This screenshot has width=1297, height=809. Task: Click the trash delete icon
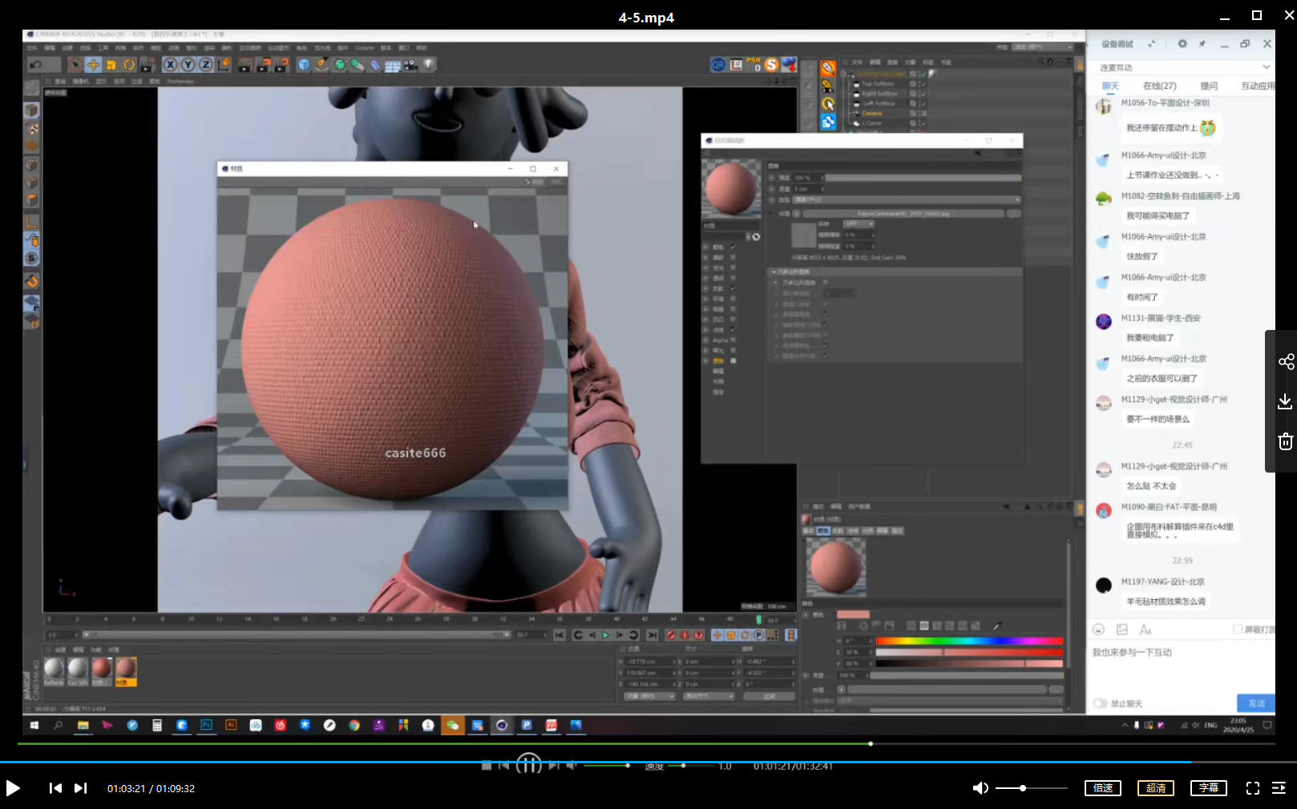pos(1285,441)
